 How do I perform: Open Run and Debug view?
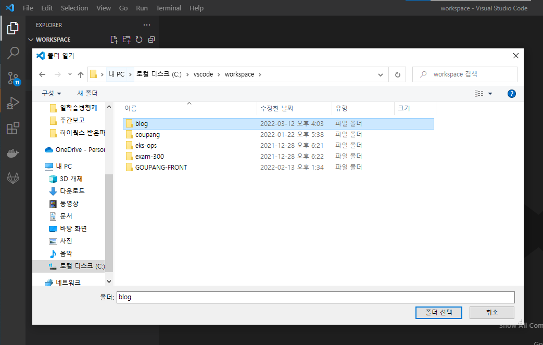(x=13, y=103)
